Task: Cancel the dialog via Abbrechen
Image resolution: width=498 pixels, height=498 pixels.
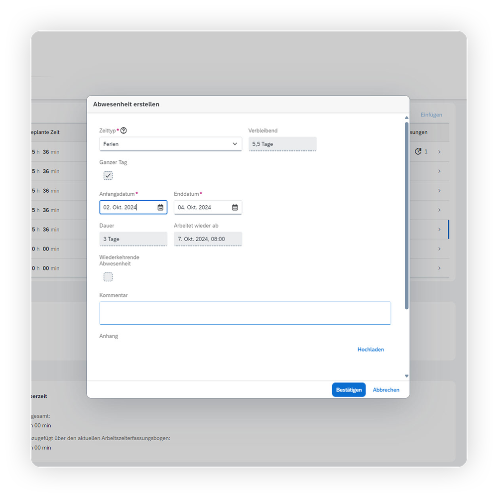Action: (x=386, y=389)
